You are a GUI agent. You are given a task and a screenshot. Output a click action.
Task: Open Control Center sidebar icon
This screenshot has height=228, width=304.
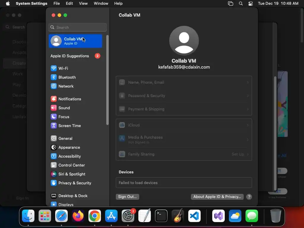pos(53,165)
